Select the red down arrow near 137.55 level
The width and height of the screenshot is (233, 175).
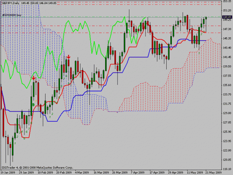coord(34,78)
